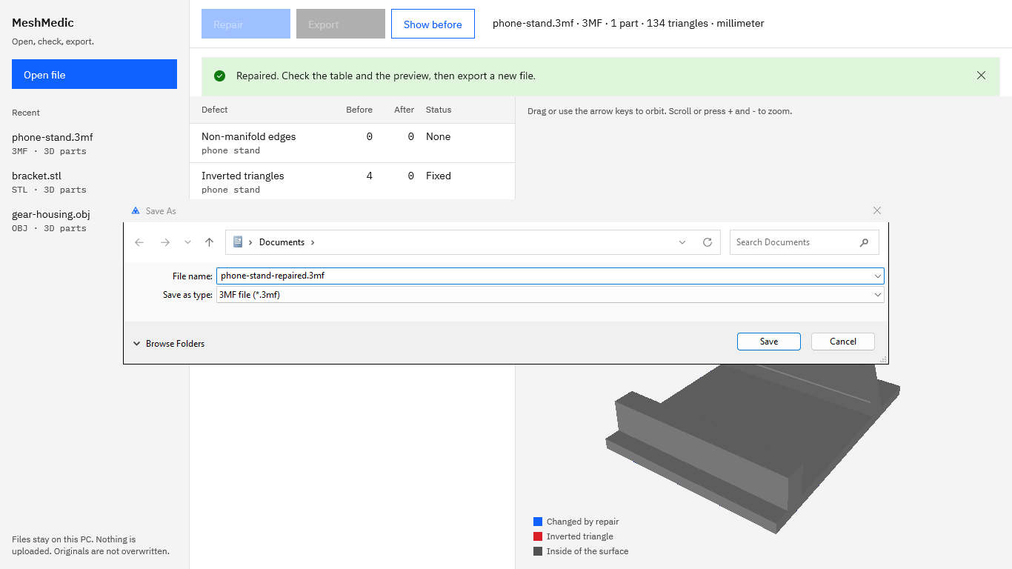Close the Save As dialog
Viewport: 1012px width, 569px height.
[877, 210]
